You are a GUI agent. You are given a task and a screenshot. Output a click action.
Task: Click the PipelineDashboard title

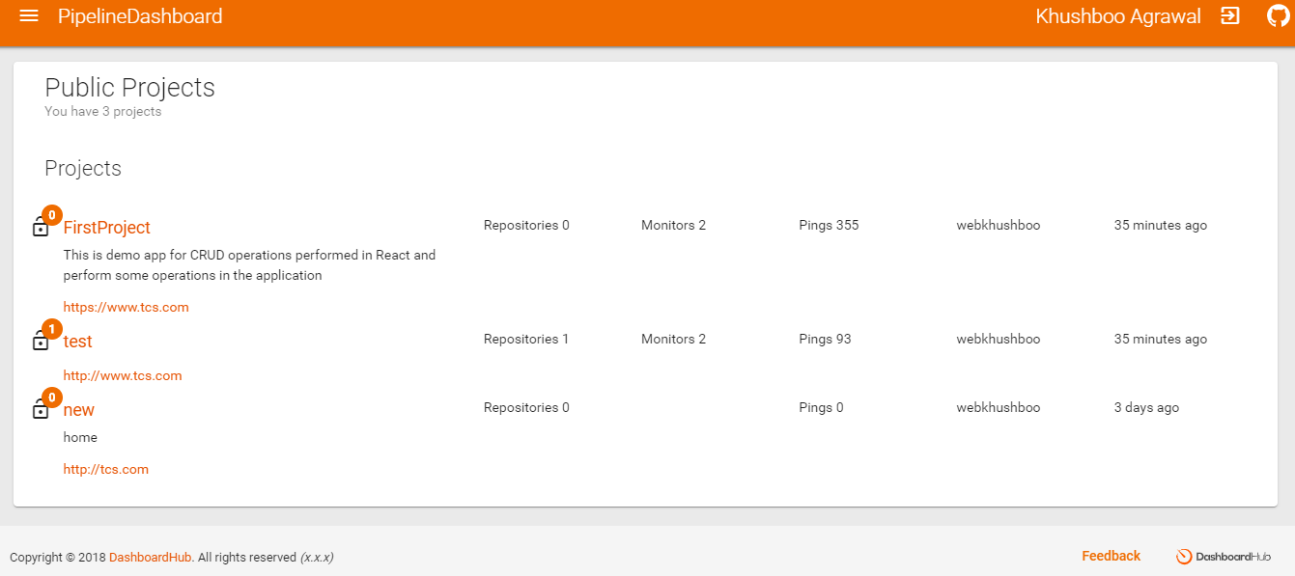[140, 15]
